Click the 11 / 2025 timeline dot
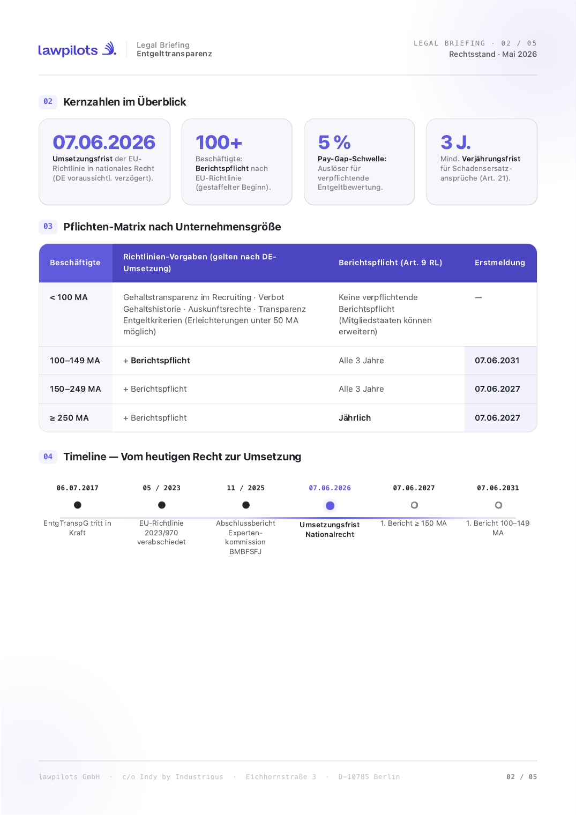Image resolution: width=576 pixels, height=815 pixels. (x=246, y=505)
